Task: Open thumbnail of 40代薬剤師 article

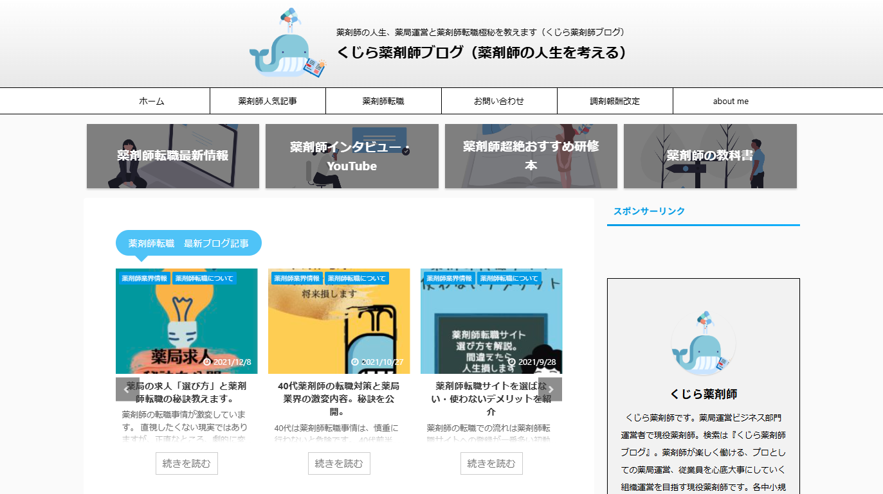Action: pos(339,321)
